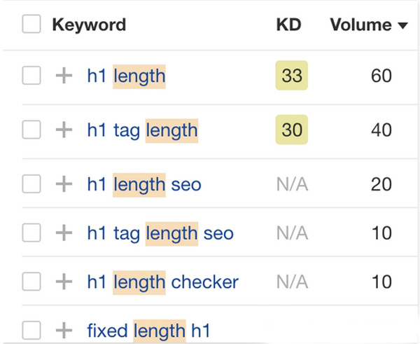Click the KD 33 difficulty badge
420x344 pixels.
pos(291,76)
